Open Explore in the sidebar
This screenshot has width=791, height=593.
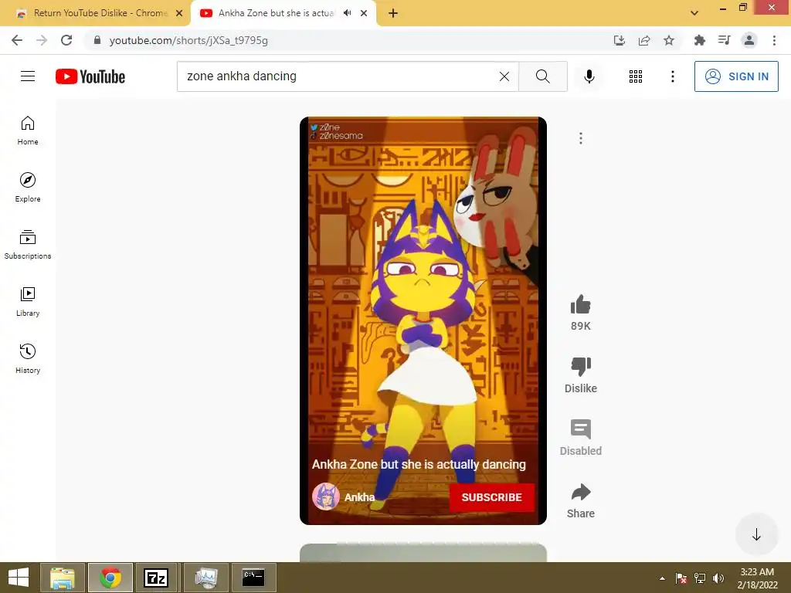click(28, 188)
